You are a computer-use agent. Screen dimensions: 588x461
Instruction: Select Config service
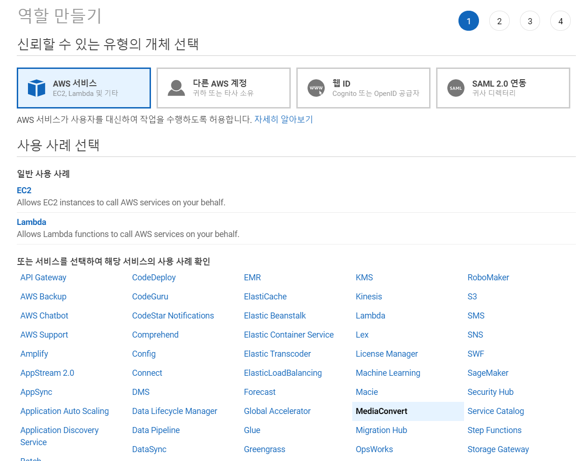[x=144, y=354]
